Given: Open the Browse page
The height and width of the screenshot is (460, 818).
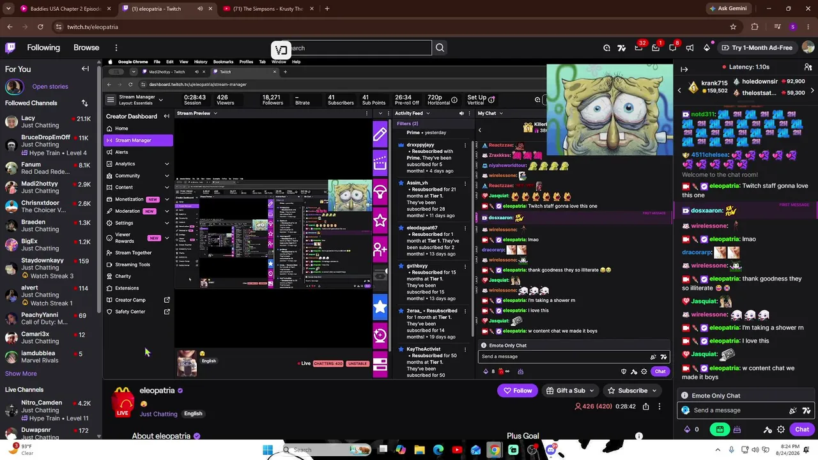Looking at the screenshot, I should click(86, 48).
